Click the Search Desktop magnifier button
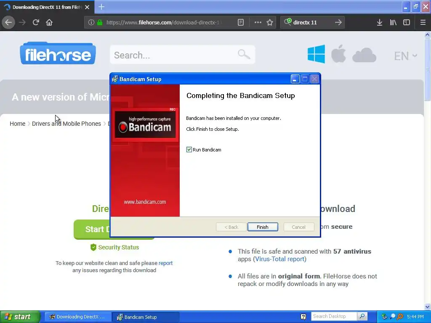Image resolution: width=431 pixels, height=323 pixels. [362, 316]
